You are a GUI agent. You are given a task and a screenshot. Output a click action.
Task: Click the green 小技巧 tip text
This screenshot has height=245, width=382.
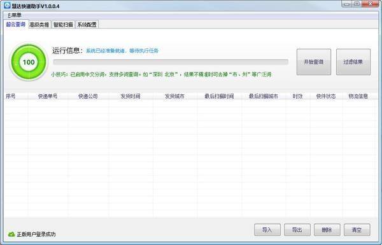161,74
